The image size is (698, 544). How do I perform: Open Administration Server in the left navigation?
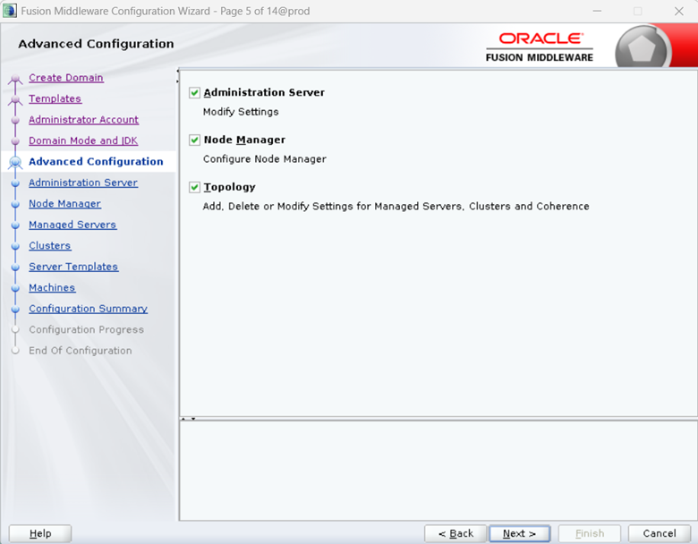point(83,183)
